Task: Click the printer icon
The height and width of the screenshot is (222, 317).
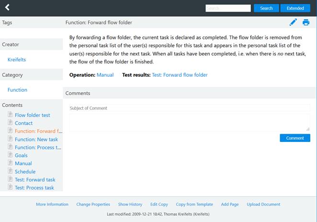Action: pos(306,22)
